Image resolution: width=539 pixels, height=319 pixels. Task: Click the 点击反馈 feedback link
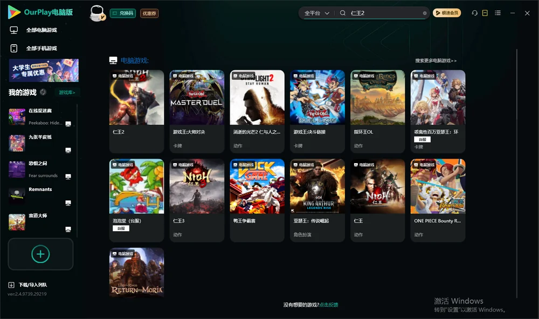[x=329, y=304]
